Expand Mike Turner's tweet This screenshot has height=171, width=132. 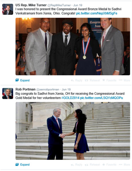point(22,80)
